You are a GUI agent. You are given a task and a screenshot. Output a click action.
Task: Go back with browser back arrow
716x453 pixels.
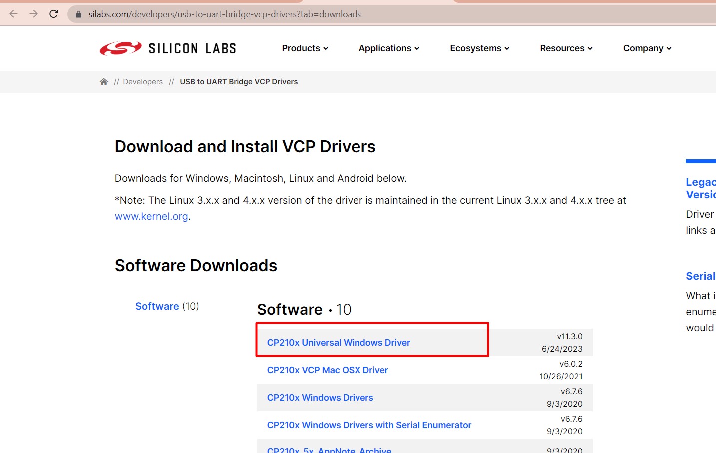13,14
